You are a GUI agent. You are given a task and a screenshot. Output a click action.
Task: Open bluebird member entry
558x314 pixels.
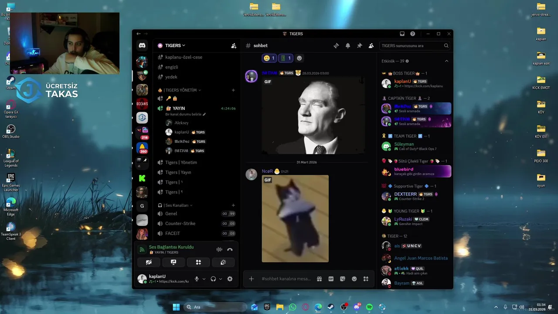point(416,171)
